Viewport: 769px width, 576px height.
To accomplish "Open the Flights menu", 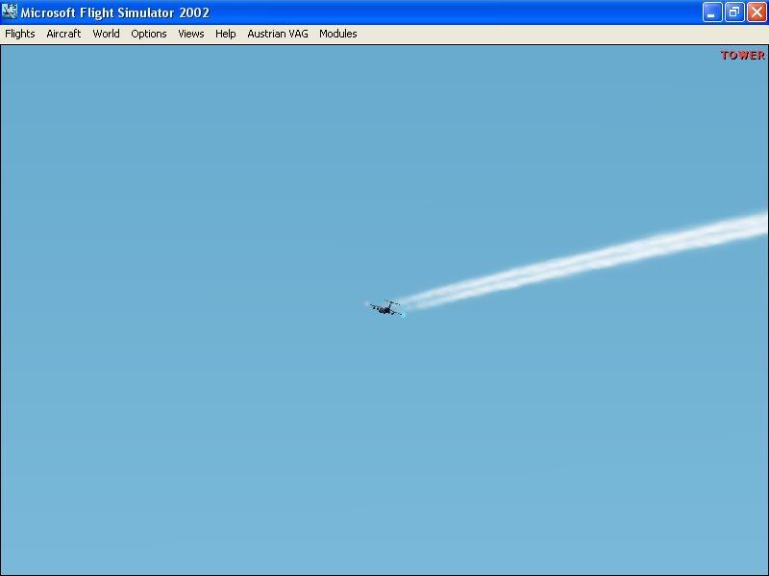I will click(x=19, y=34).
